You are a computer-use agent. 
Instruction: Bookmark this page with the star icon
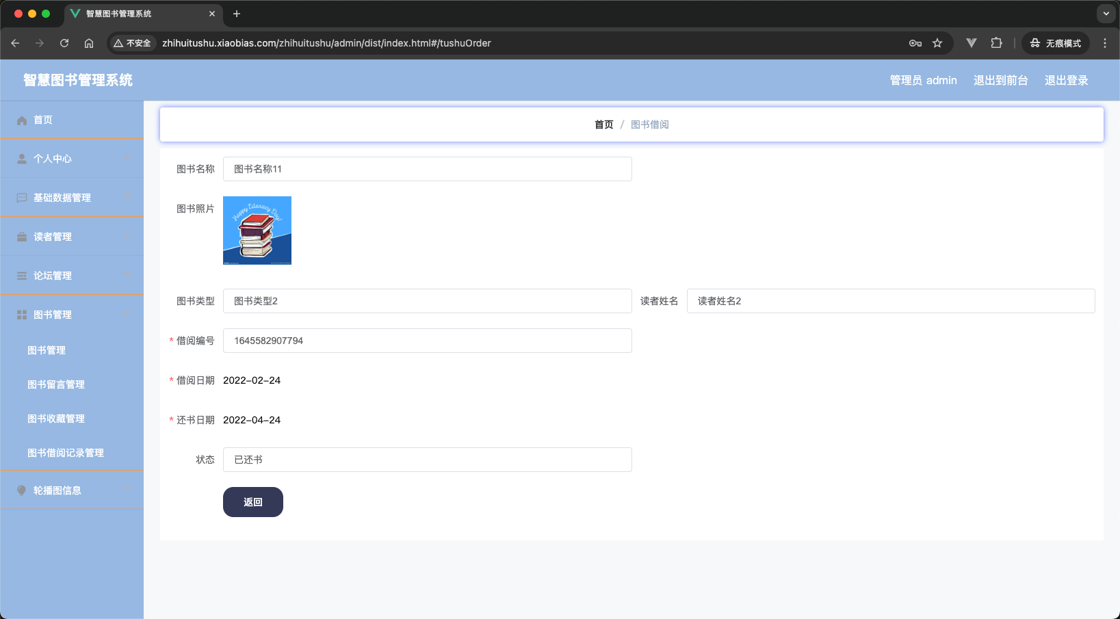pyautogui.click(x=937, y=43)
